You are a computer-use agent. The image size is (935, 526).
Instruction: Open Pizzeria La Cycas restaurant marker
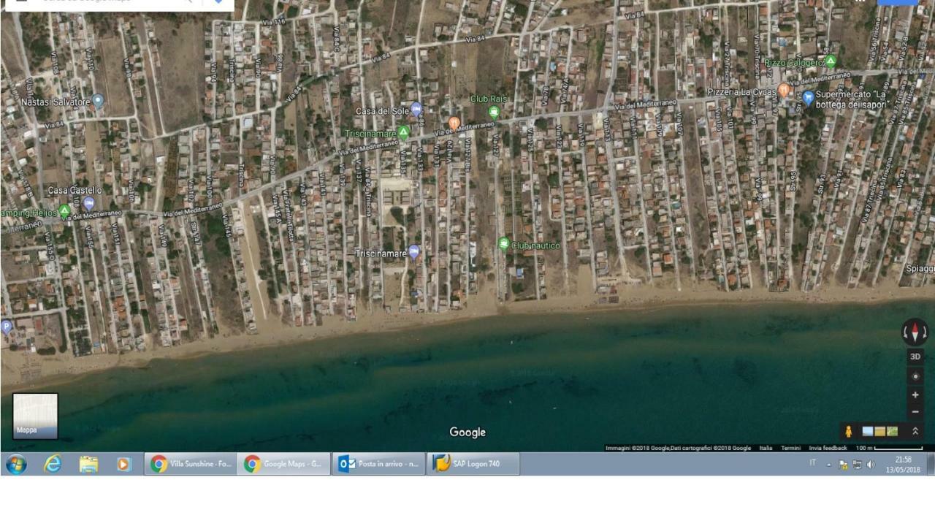click(x=784, y=91)
